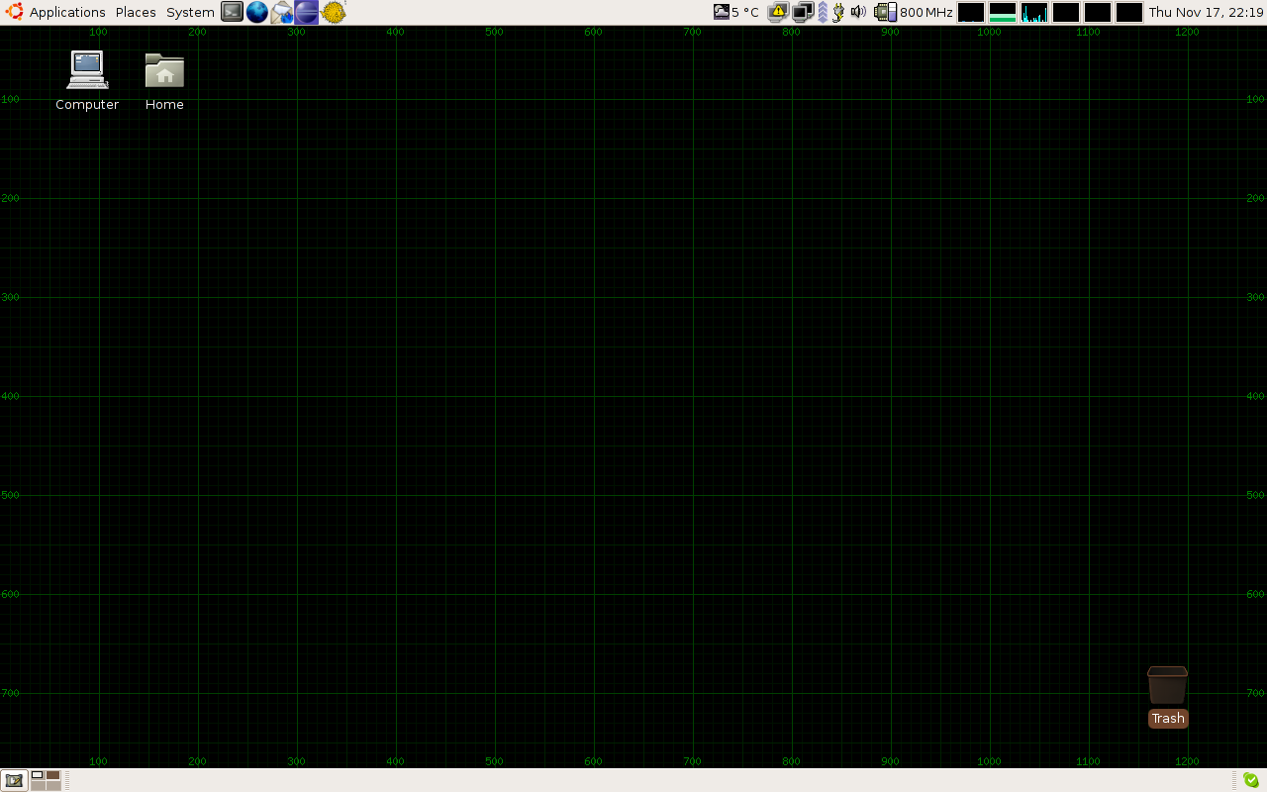This screenshot has width=1267, height=792.
Task: Switch to the fourth workspace
Action: tap(53, 785)
